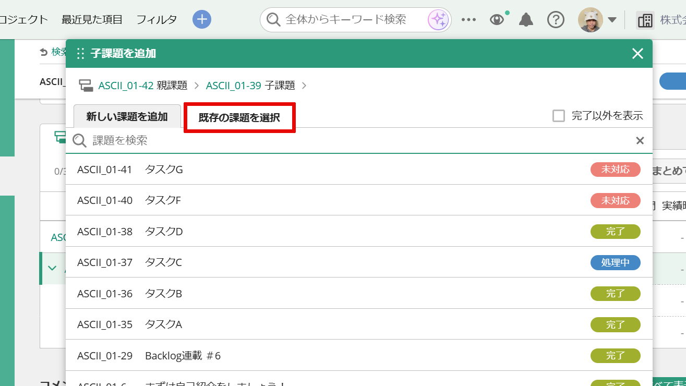Open ASCII_01-42 parent issue link
Image resolution: width=686 pixels, height=386 pixels.
pyautogui.click(x=126, y=86)
